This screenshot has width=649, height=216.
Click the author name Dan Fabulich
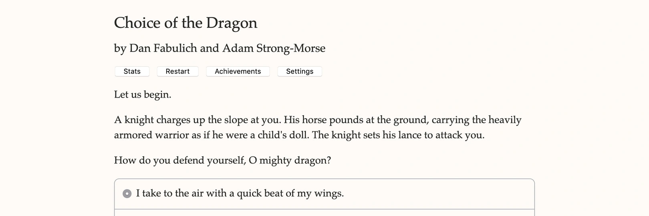pyautogui.click(x=163, y=48)
